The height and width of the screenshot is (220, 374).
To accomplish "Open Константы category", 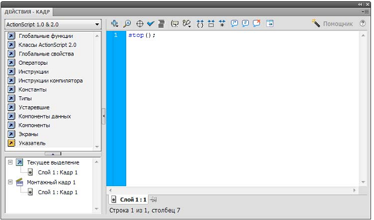I will (x=33, y=89).
